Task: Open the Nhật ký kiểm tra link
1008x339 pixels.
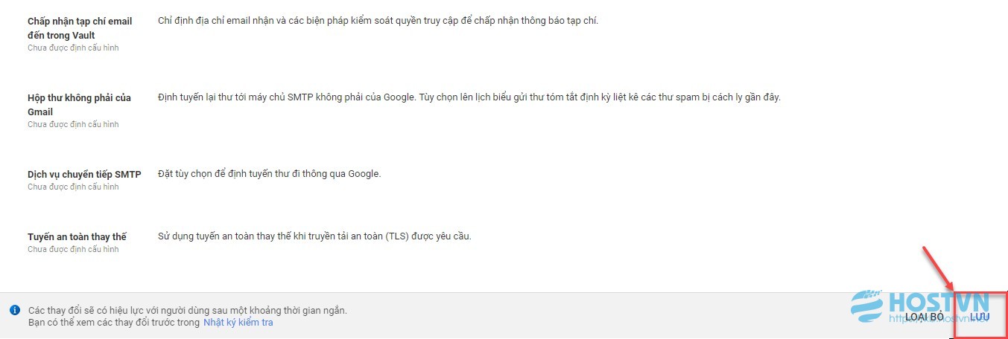Action: coord(238,323)
